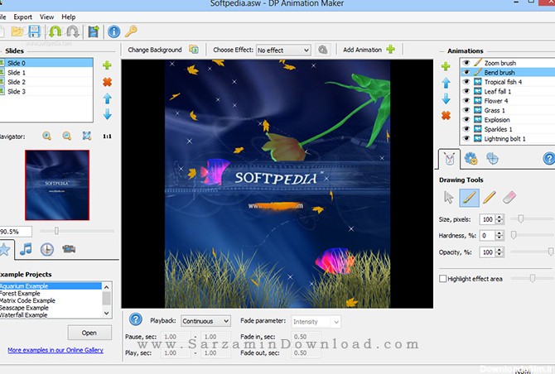
Task: Open the music tab icon
Action: point(27,248)
